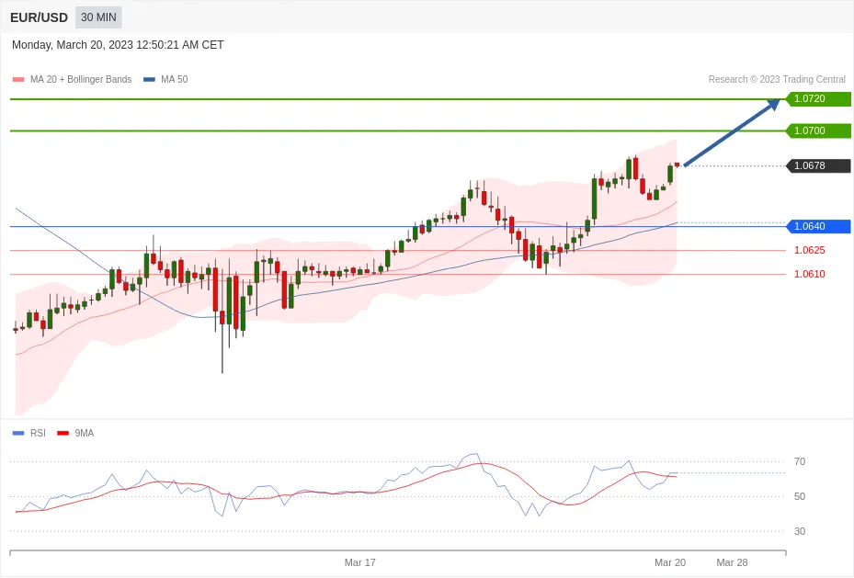Select the 30 MIN timeframe badge

click(98, 17)
